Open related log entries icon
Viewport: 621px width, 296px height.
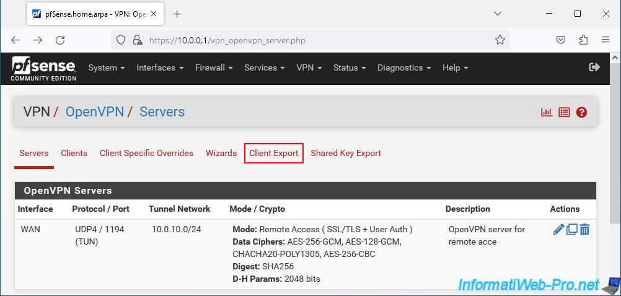coord(564,112)
